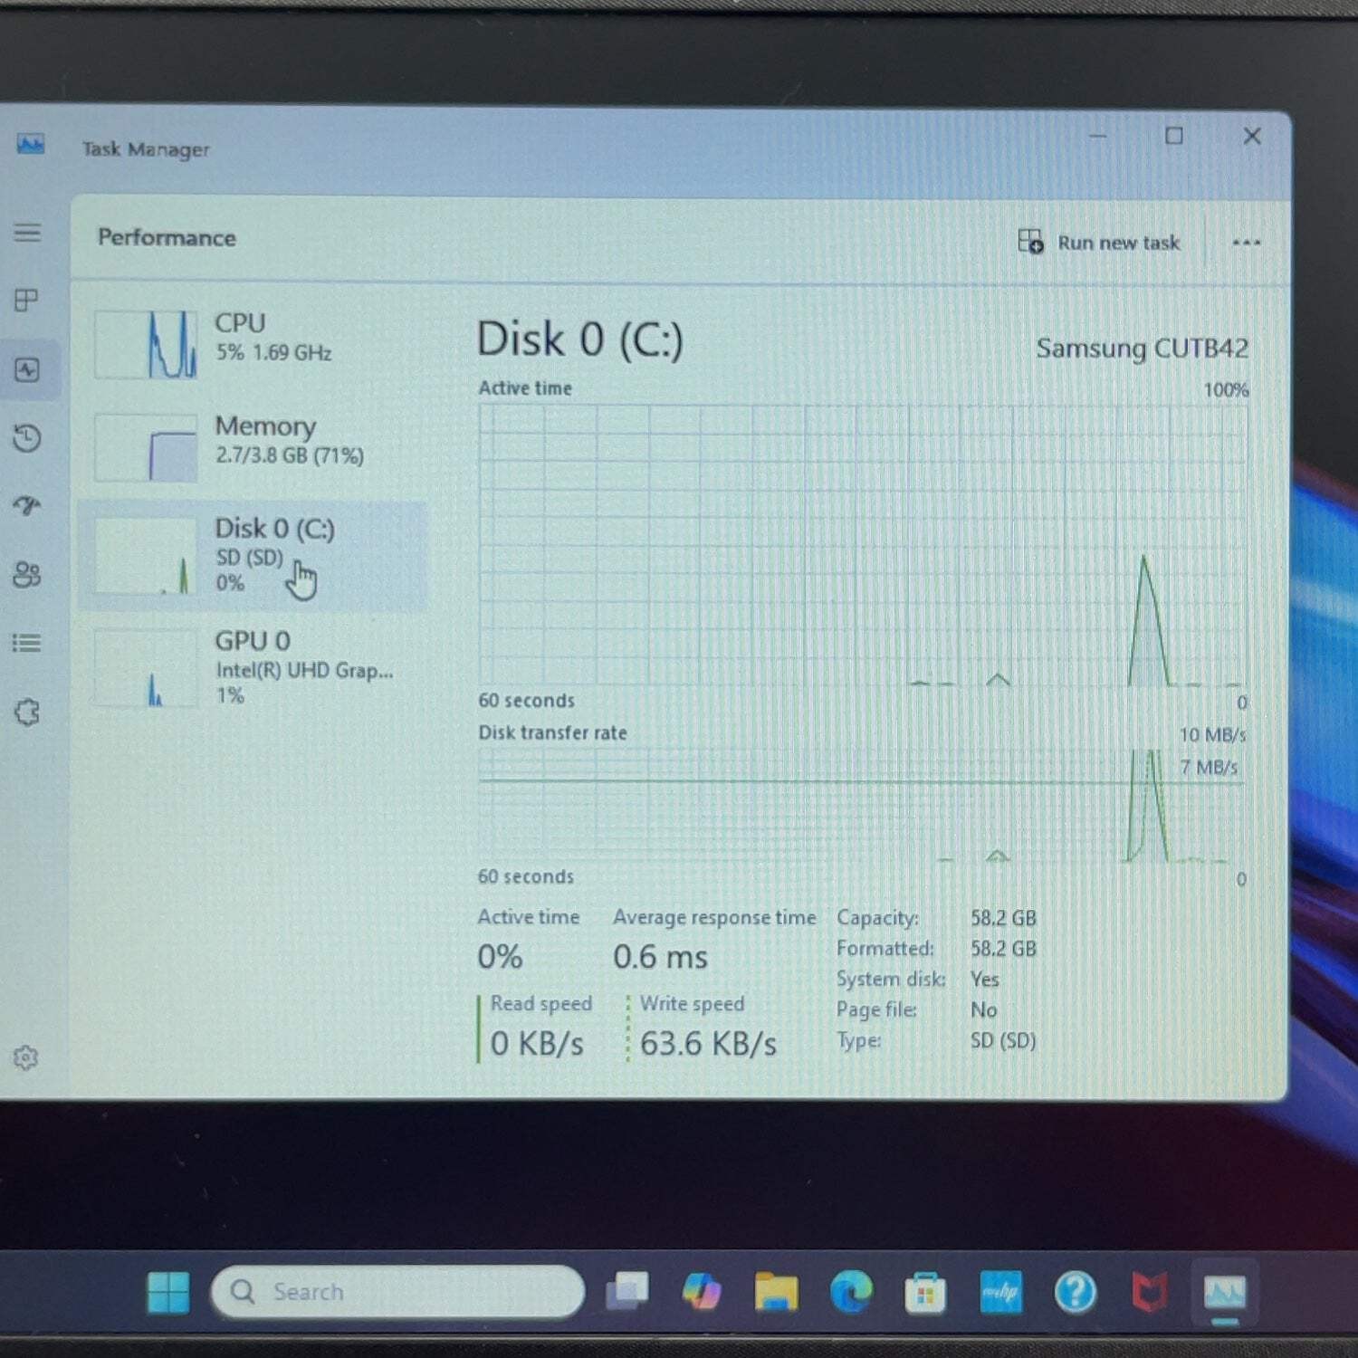
Task: Open File Explorer from taskbar
Action: (777, 1292)
